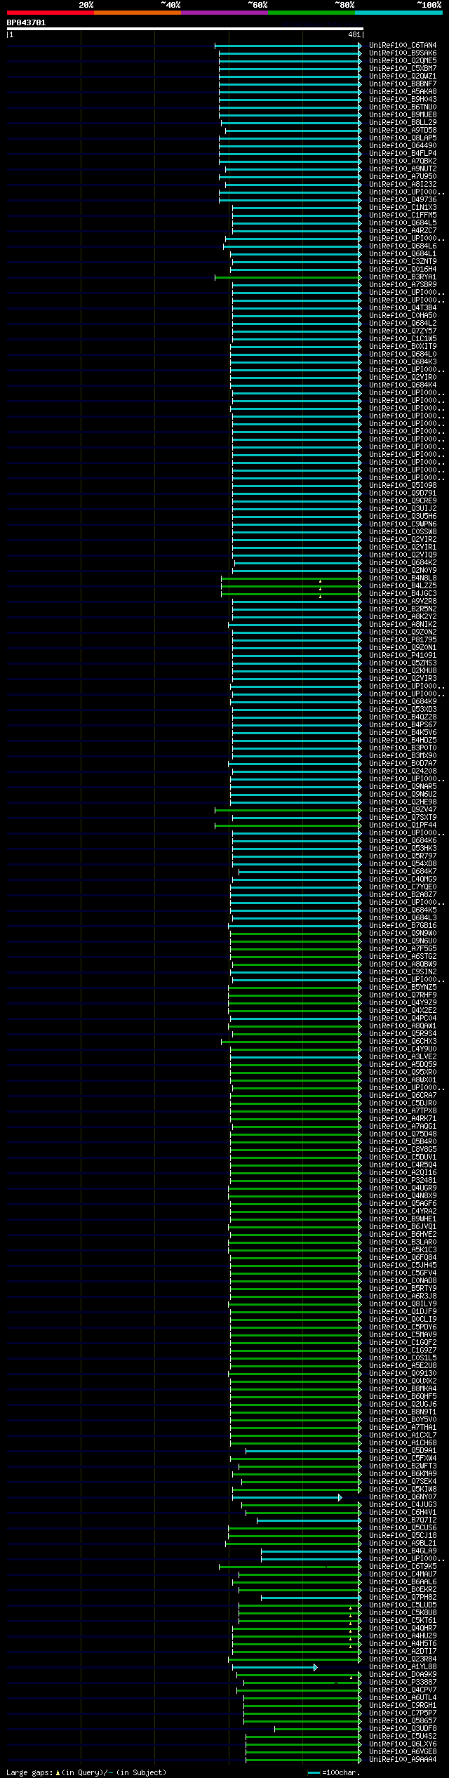Click the UniRef100_Q9ZV47 label
The height and width of the screenshot is (1778, 449).
pos(403,810)
